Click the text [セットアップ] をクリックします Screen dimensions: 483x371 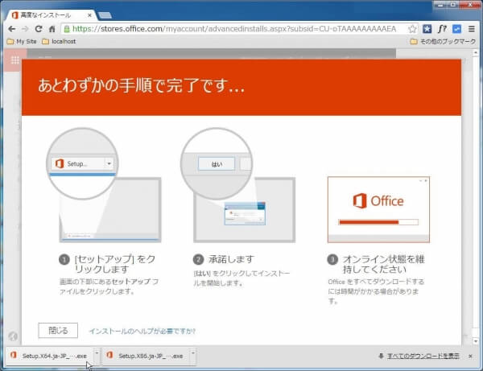(x=115, y=264)
